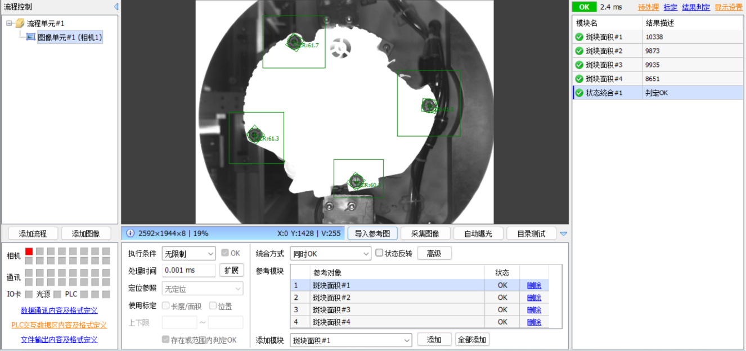Viewport: 746px width, 351px height.
Task: Click the blue info icon before 2592×1944×8
Action: [x=131, y=233]
